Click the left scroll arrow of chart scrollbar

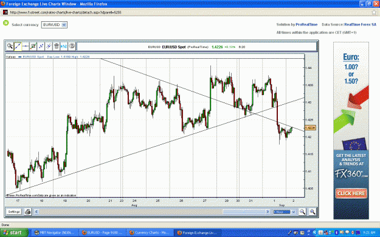36,212
